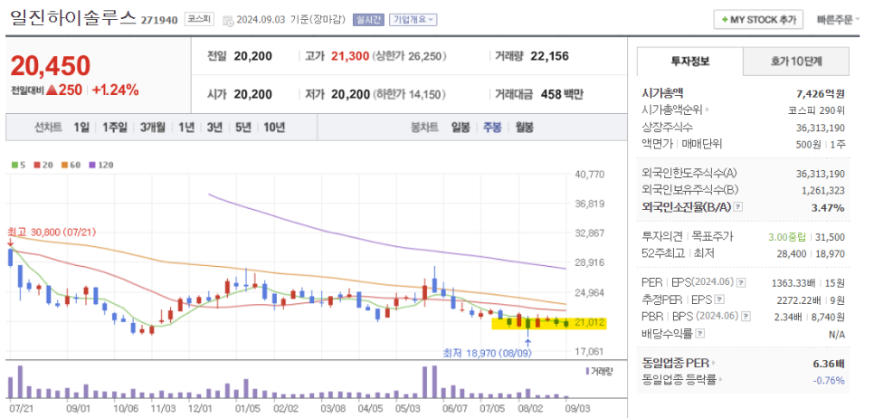
Task: Click the 최고 30,800 (07/21) chart label
Action: pyautogui.click(x=51, y=232)
